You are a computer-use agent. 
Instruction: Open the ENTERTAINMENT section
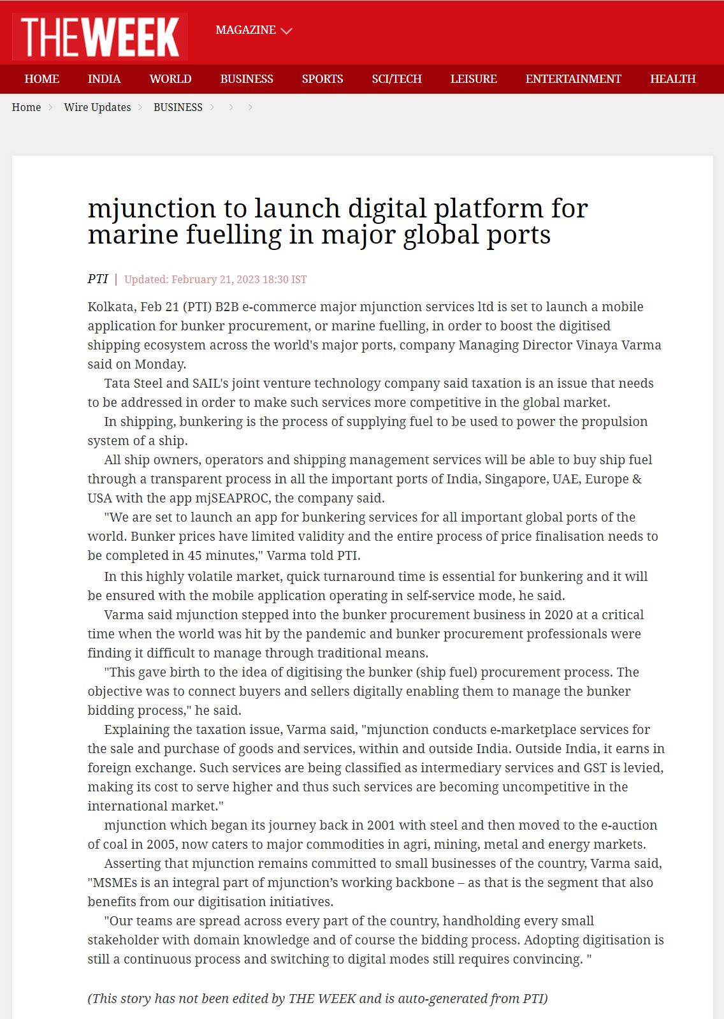click(x=573, y=79)
